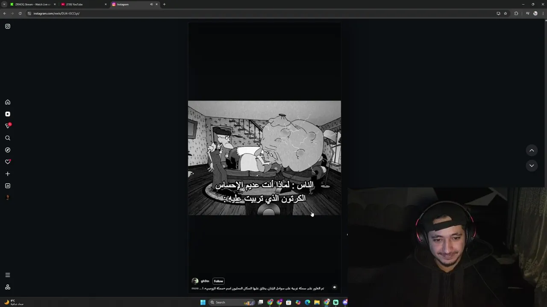The width and height of the screenshot is (547, 307).
Task: Go to previous reel with up arrow
Action: [532, 150]
